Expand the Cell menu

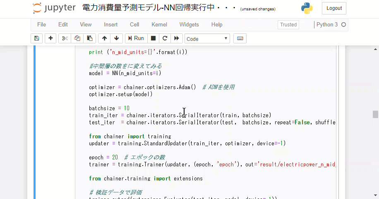coord(134,24)
